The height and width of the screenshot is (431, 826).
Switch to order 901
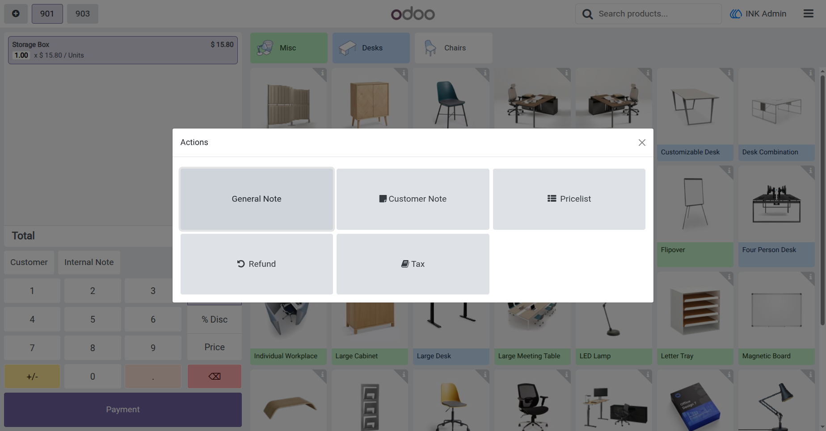pyautogui.click(x=47, y=14)
